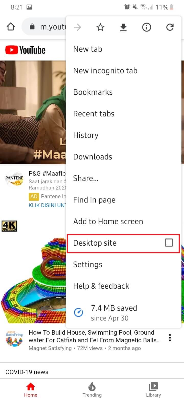The width and height of the screenshot is (184, 400).
Task: Choose Add to Home screen
Action: click(x=108, y=221)
